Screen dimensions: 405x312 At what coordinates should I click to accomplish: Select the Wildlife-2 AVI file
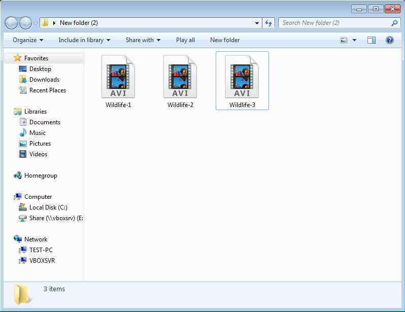(x=180, y=81)
